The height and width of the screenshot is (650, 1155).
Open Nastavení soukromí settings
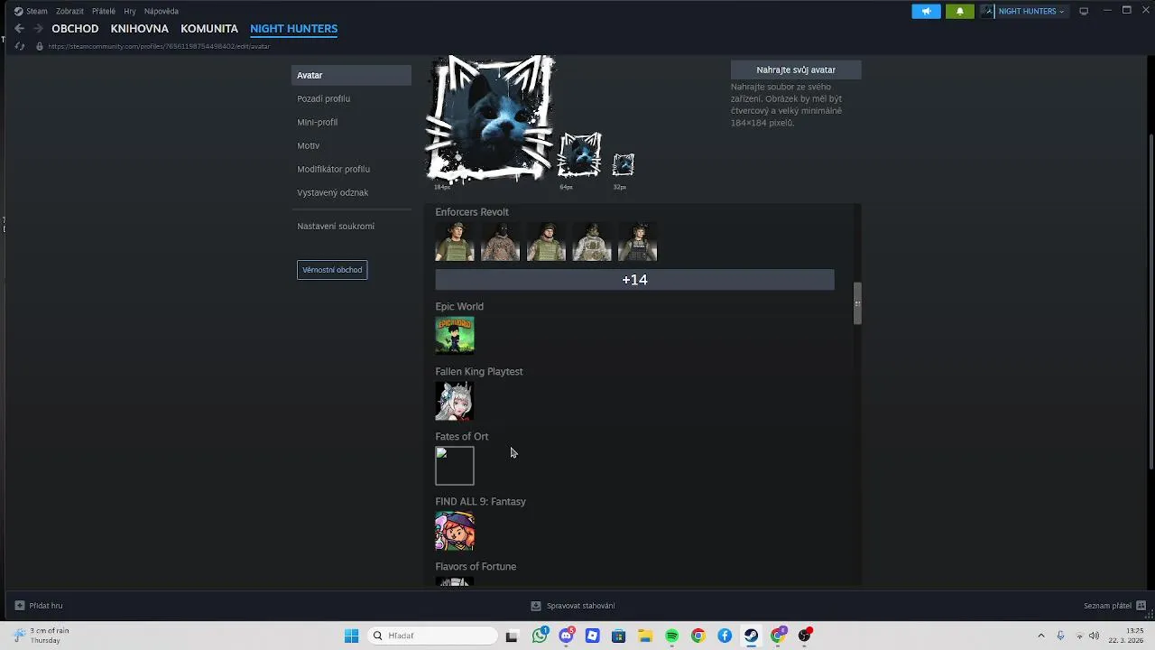coord(336,226)
